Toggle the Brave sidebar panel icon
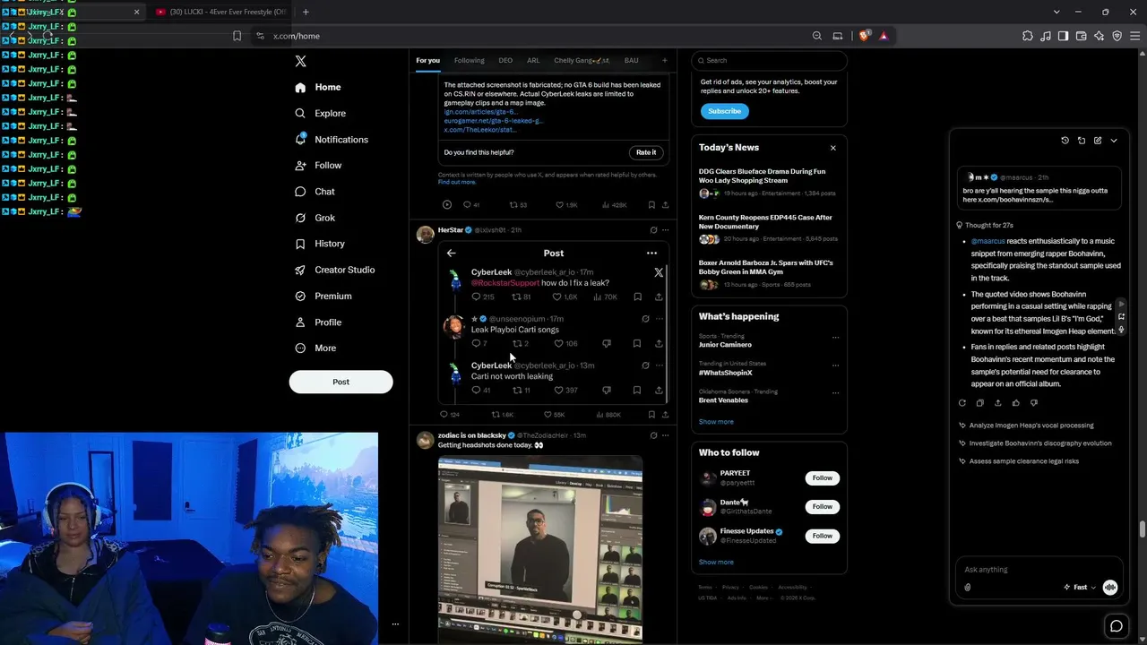This screenshot has height=645, width=1147. coord(1063,36)
